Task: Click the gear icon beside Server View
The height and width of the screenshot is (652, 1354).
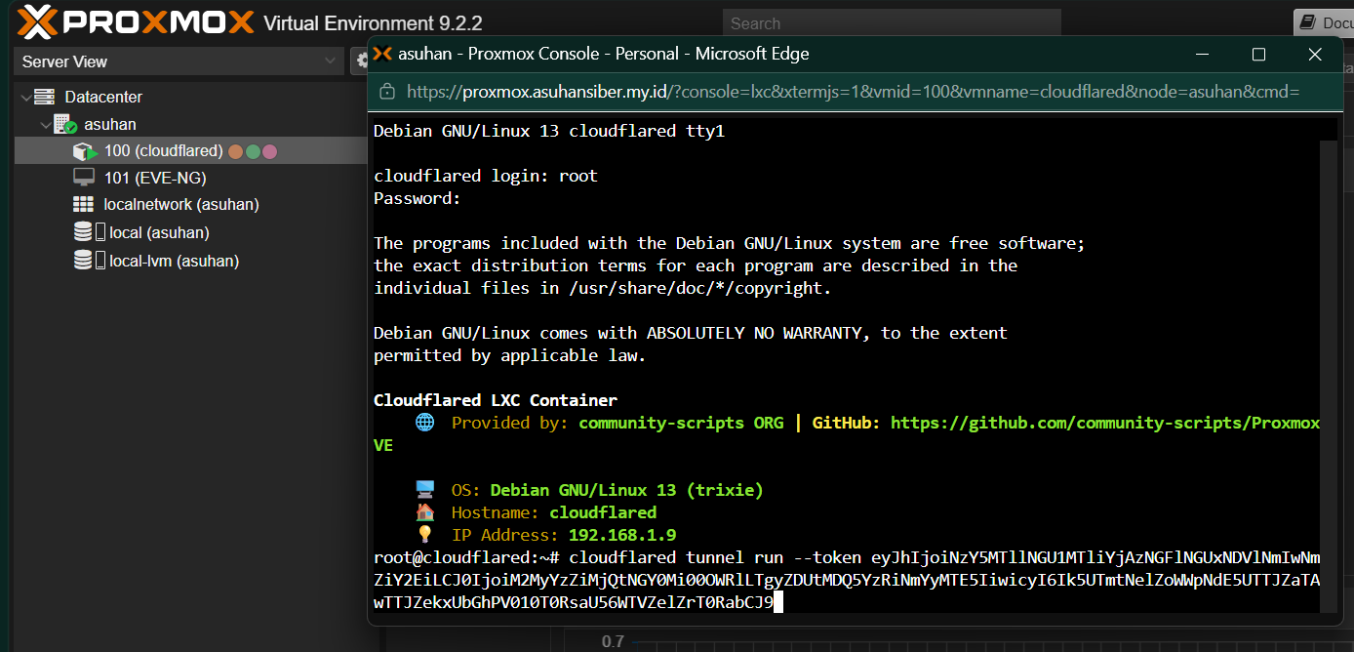Action: pos(360,61)
